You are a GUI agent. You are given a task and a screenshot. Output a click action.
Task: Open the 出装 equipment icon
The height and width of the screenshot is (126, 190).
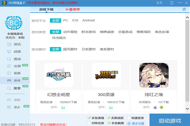[9, 66]
